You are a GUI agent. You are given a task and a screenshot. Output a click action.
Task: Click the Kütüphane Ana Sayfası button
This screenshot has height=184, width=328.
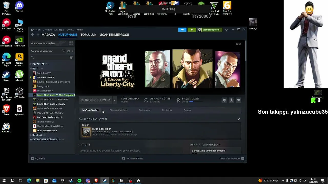point(48,43)
